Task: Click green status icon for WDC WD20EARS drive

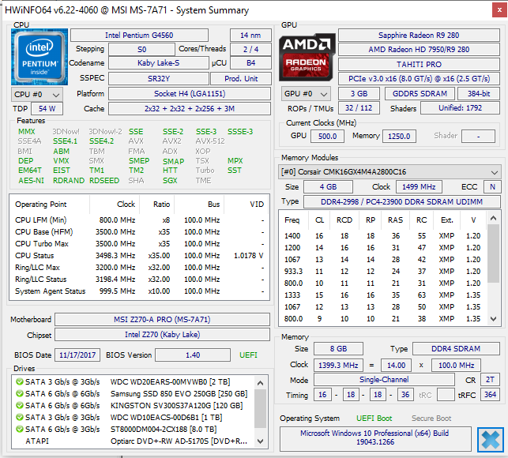Action: tap(18, 381)
